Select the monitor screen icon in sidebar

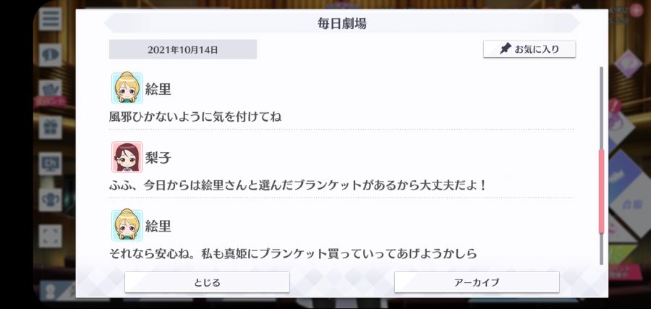pos(50,164)
